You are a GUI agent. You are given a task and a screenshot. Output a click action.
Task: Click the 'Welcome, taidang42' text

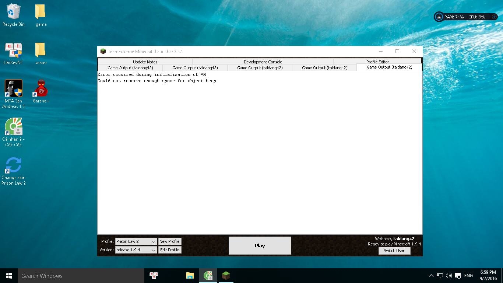coord(394,239)
